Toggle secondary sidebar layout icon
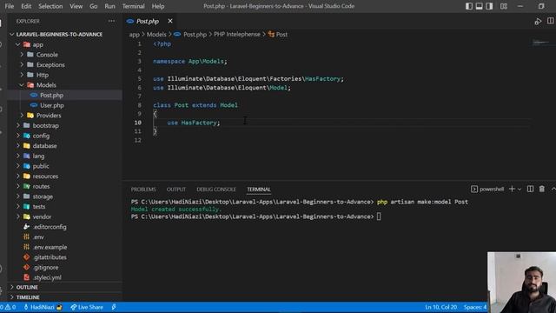The width and height of the screenshot is (556, 313). click(489, 6)
